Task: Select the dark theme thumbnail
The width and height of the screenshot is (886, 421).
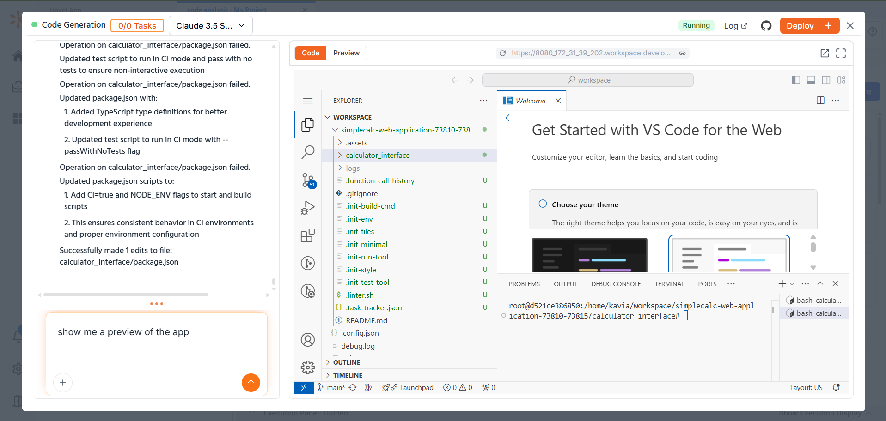Action: 590,255
